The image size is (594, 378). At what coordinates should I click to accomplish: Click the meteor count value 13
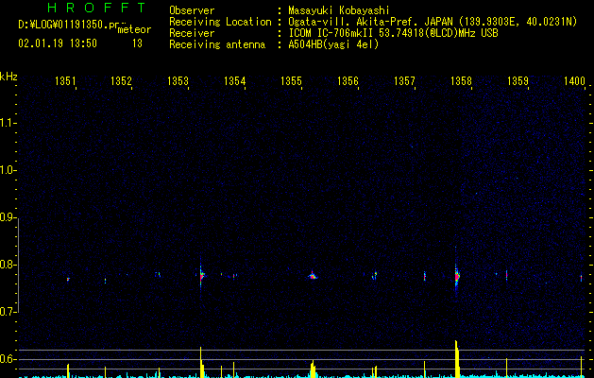pos(137,43)
